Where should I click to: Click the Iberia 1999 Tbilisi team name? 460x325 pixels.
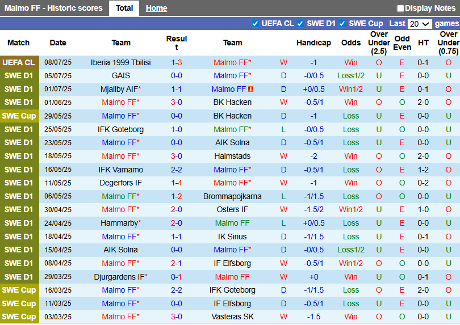click(x=120, y=62)
